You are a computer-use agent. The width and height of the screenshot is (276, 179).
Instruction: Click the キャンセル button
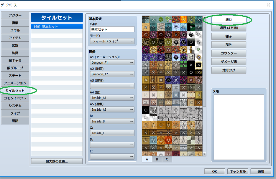click(238, 171)
